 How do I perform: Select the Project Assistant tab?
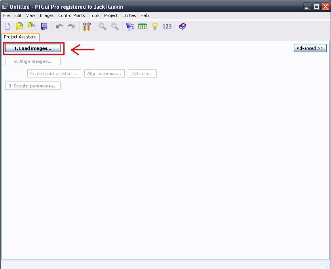tap(20, 37)
